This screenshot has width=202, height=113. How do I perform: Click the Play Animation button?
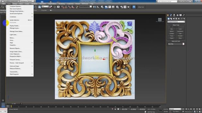(x=189, y=109)
